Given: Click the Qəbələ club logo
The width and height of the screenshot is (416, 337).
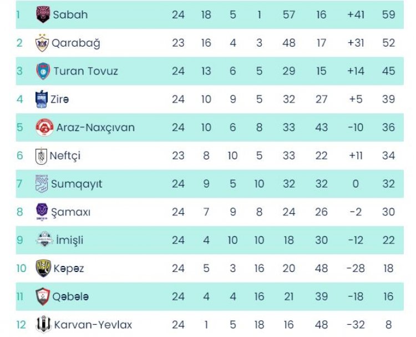Looking at the screenshot, I should pyautogui.click(x=43, y=296).
